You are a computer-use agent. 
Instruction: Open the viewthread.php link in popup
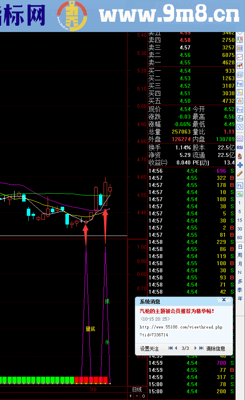coord(181,327)
